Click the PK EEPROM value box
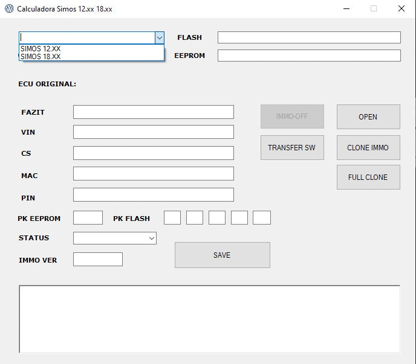The image size is (416, 364). point(88,217)
